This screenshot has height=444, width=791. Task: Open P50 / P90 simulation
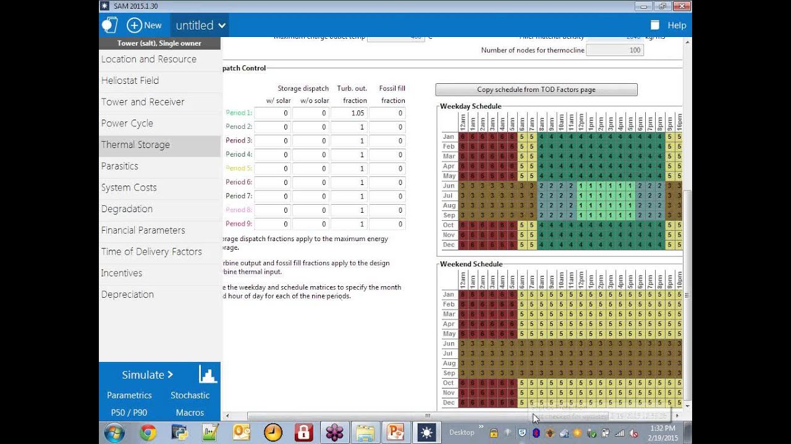tap(129, 413)
